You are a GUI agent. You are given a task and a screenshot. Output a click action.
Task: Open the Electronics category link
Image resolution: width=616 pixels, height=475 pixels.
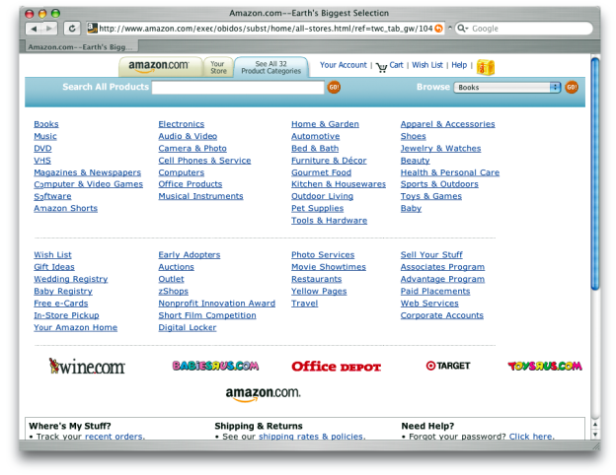181,124
